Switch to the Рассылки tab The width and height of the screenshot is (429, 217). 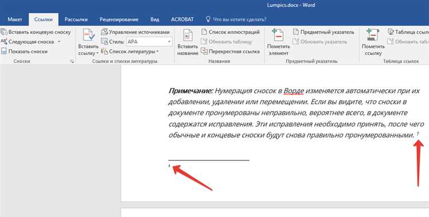[x=76, y=19]
